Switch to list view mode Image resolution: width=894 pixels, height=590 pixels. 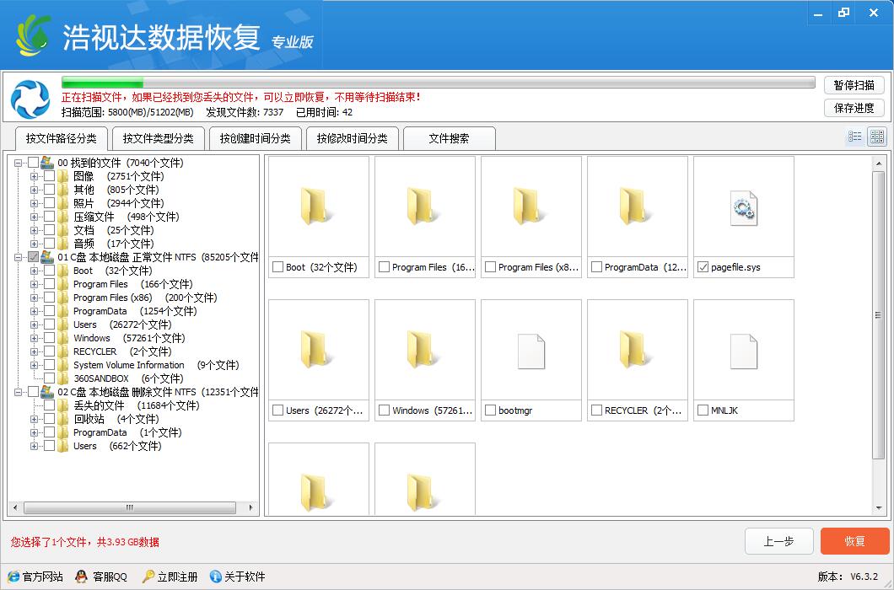tap(856, 136)
